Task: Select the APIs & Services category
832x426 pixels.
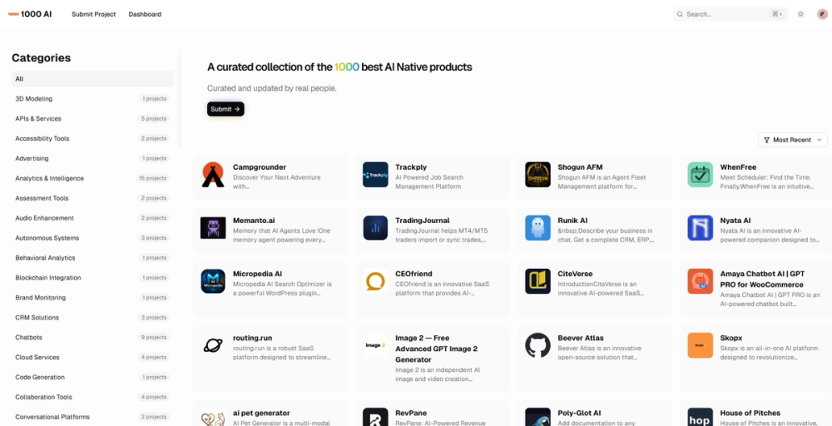Action: point(92,119)
